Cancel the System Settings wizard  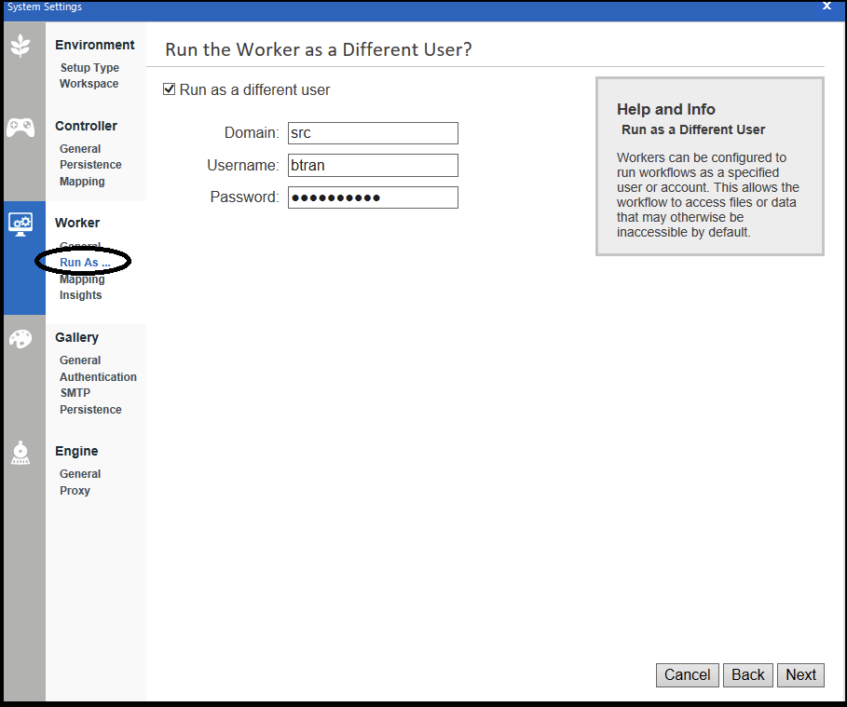[x=687, y=674]
